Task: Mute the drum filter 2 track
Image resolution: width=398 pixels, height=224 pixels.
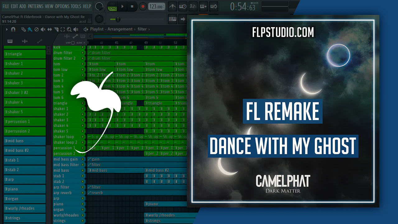Action: point(82,58)
